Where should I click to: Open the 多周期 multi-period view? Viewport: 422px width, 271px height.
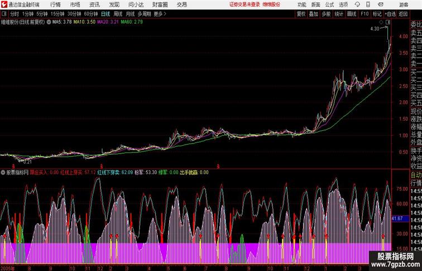coord(144,14)
